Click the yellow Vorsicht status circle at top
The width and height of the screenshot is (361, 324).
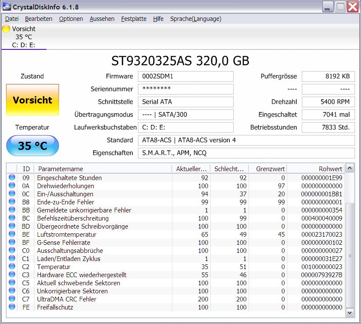pos(6,29)
